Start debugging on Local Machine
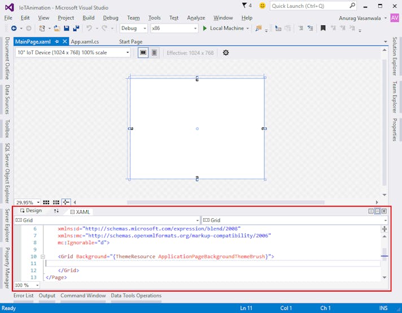 click(223, 28)
